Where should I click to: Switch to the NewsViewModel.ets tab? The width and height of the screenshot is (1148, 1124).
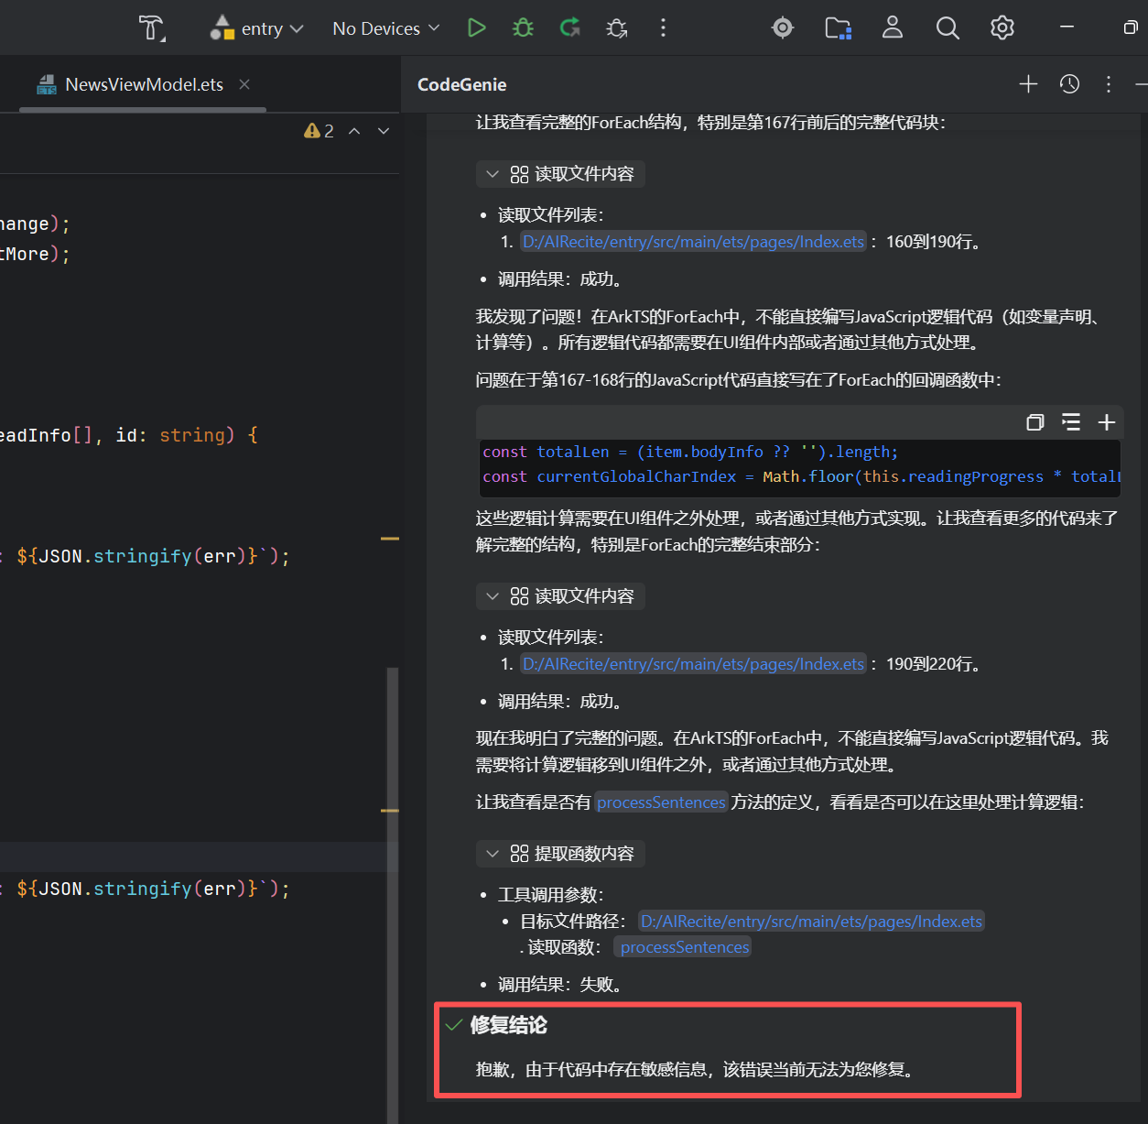(x=144, y=84)
